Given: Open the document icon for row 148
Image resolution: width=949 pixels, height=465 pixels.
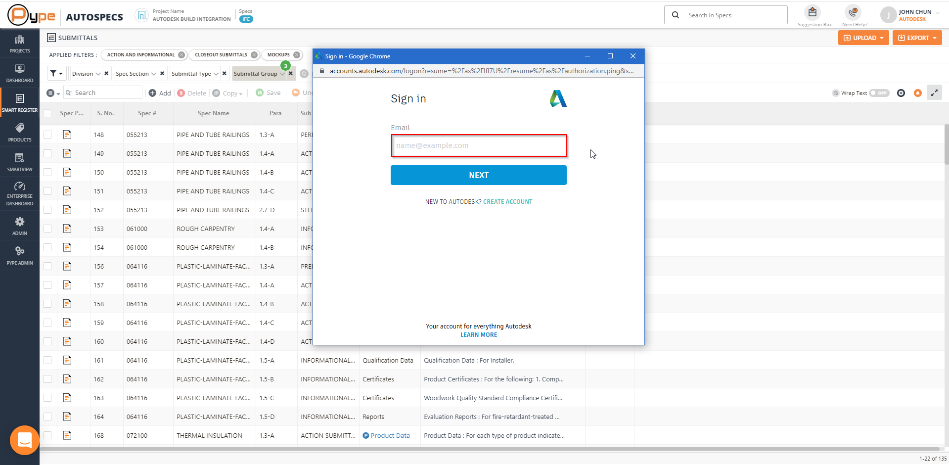Looking at the screenshot, I should (x=67, y=135).
